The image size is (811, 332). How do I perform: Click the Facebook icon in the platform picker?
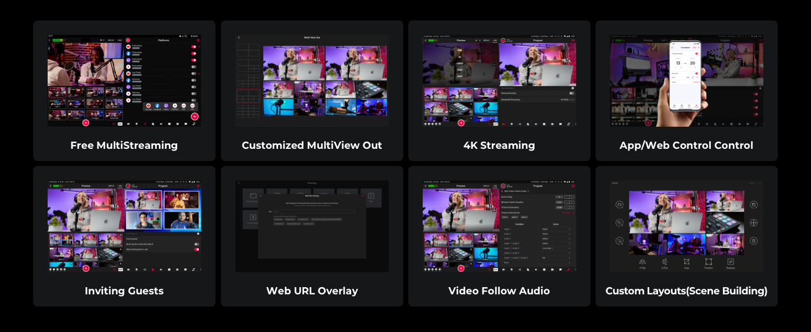(157, 105)
